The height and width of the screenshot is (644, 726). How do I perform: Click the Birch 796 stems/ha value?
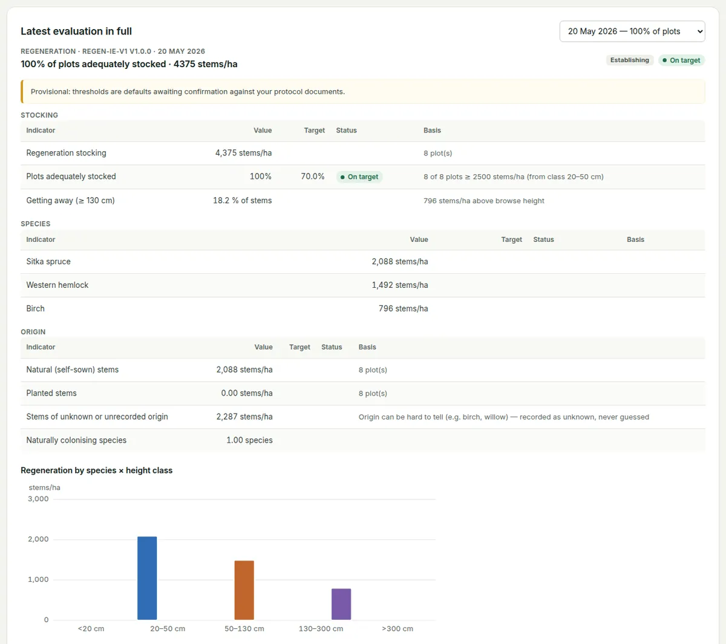404,309
